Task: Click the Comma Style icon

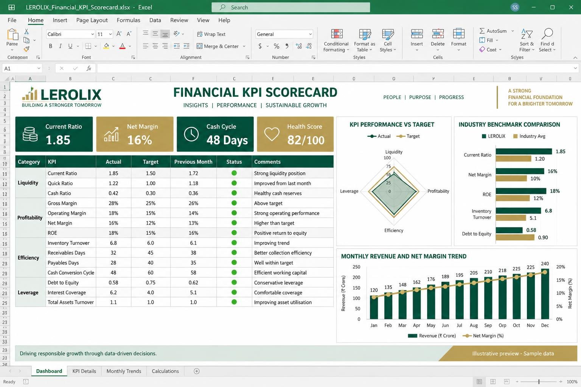Action: tap(287, 46)
